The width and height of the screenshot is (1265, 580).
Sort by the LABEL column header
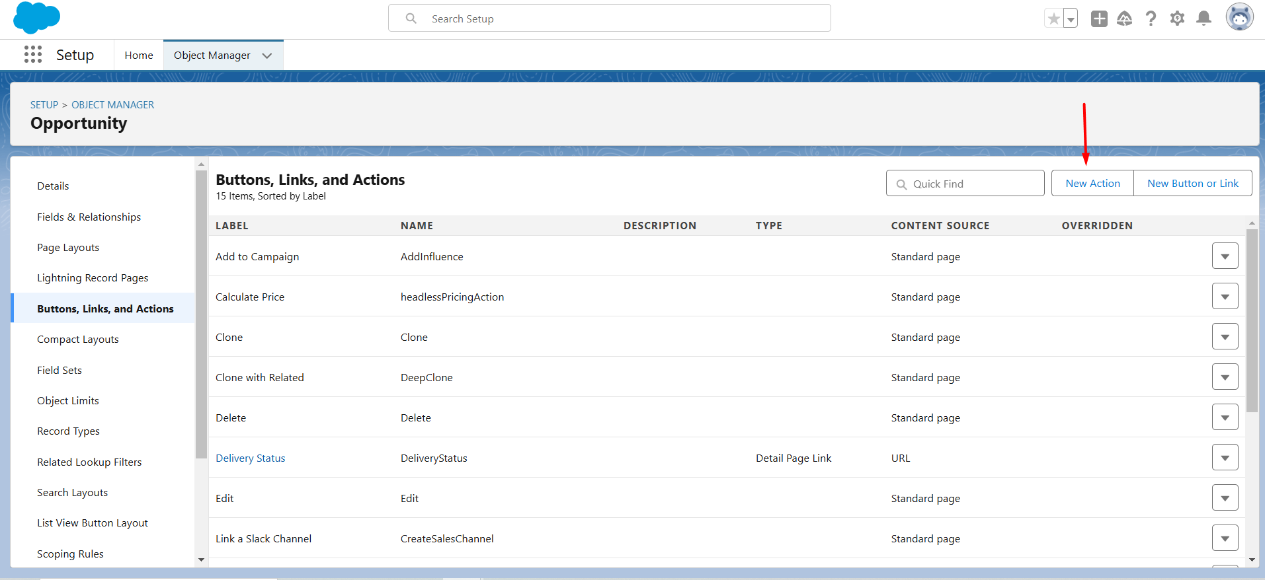tap(231, 226)
